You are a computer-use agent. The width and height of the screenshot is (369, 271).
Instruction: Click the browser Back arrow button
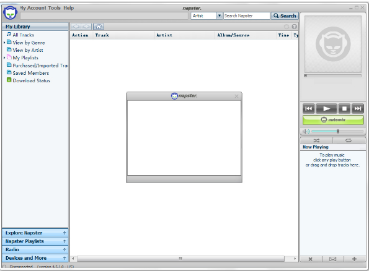pos(76,27)
